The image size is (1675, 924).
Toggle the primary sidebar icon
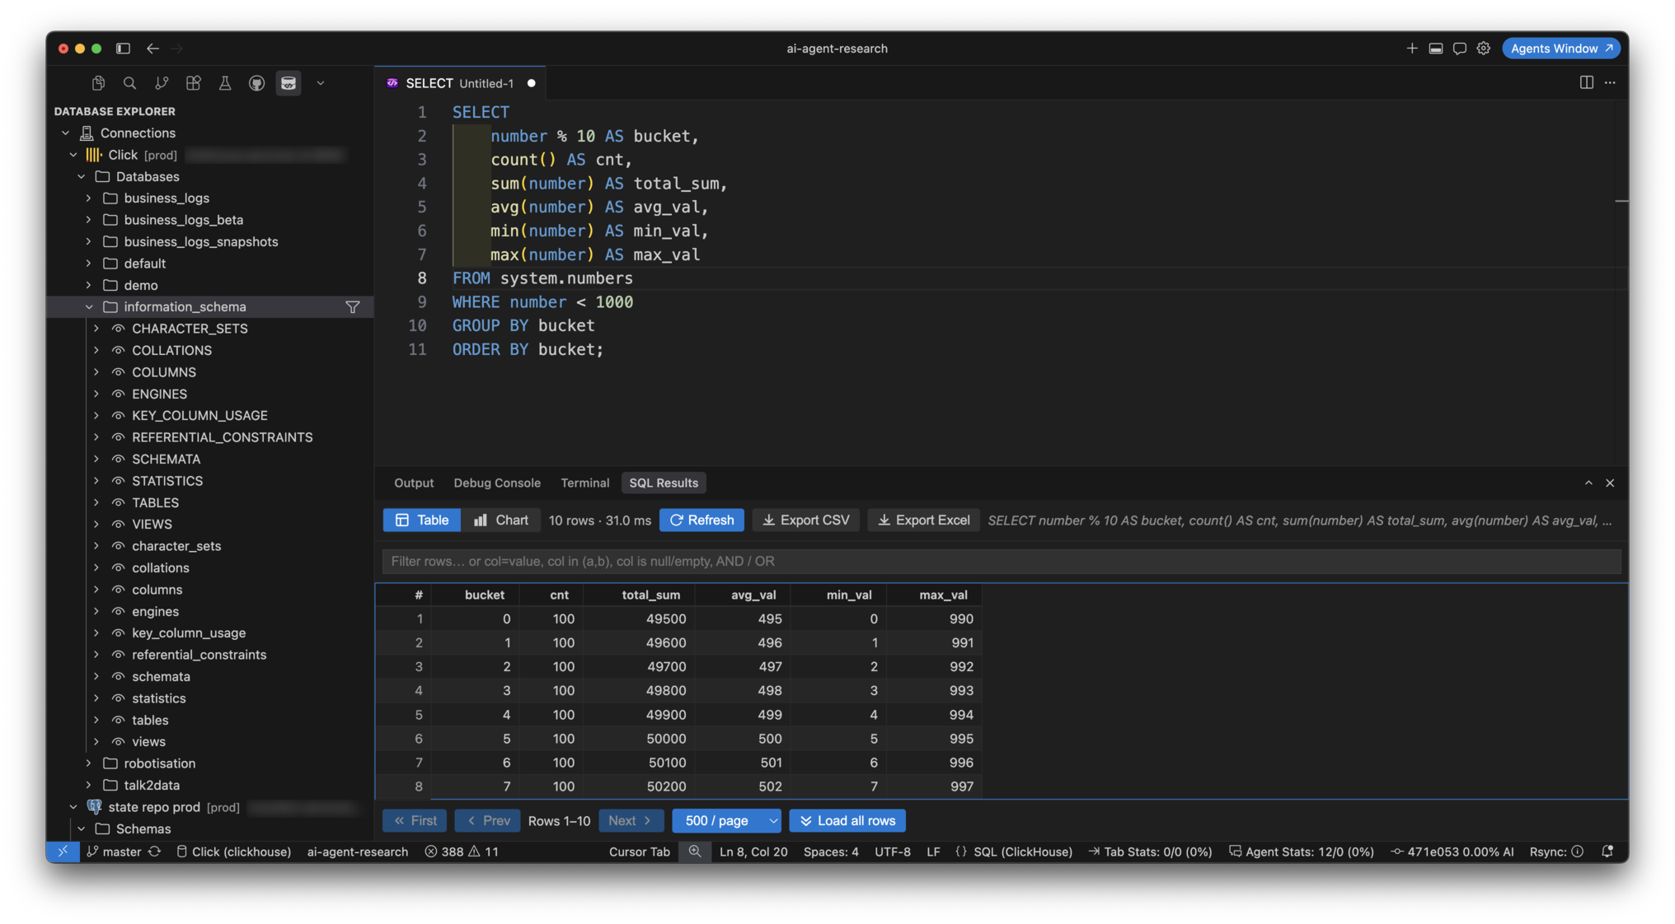(x=123, y=49)
